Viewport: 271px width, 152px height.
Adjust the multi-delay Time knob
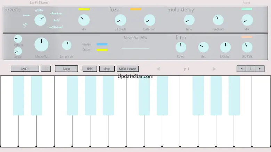(189, 20)
